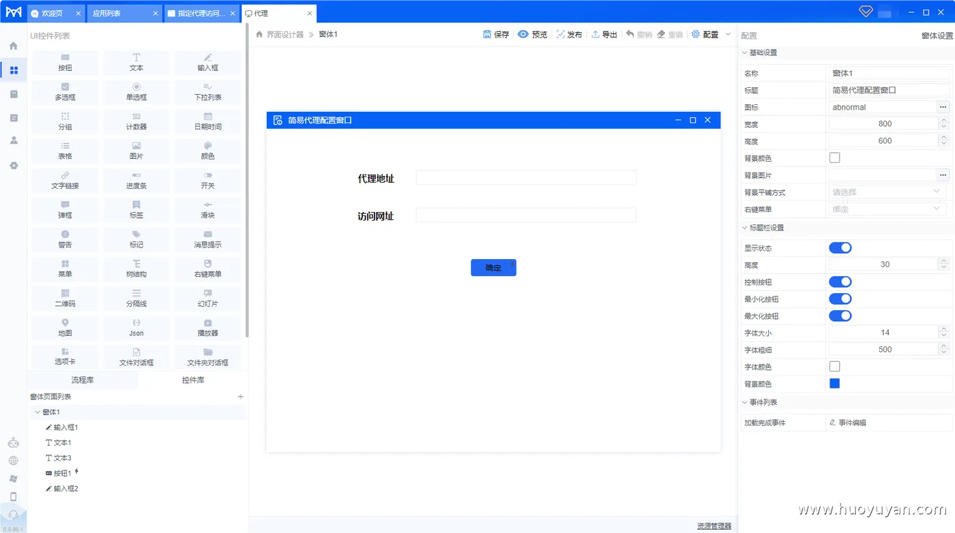Click the blue 背景颜色 color swatch

pyautogui.click(x=834, y=383)
